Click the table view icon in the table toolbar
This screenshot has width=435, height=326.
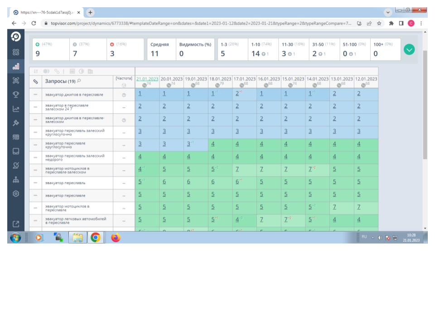tap(72, 71)
